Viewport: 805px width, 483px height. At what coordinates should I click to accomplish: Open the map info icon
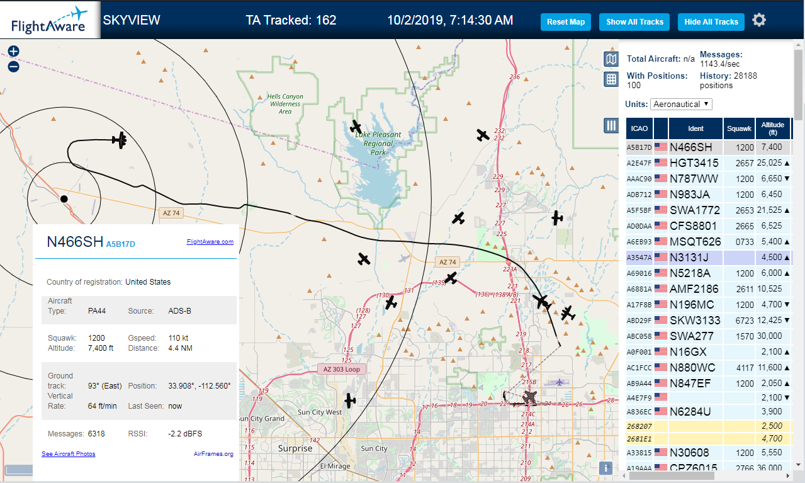(x=605, y=468)
